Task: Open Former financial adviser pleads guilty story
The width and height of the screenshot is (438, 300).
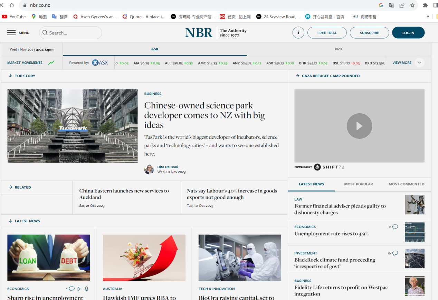Action: coord(340,209)
